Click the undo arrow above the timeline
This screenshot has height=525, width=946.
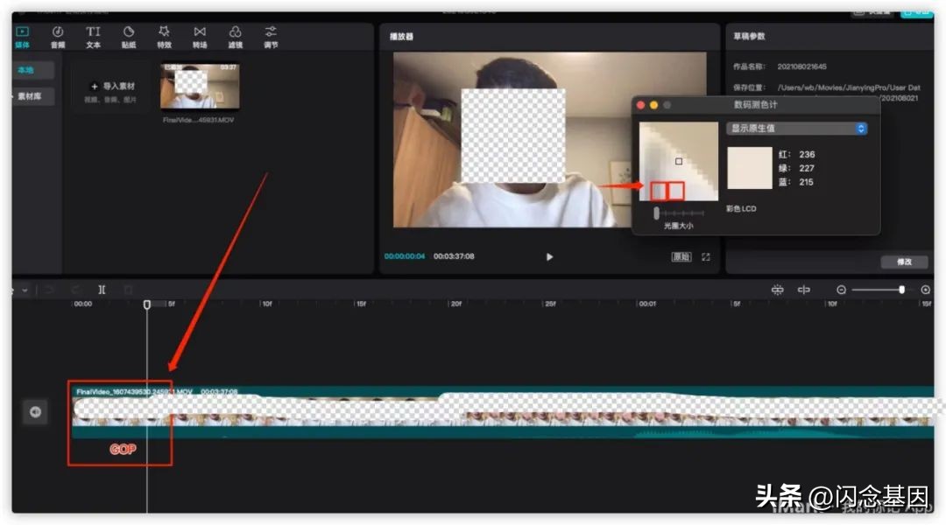pos(50,290)
